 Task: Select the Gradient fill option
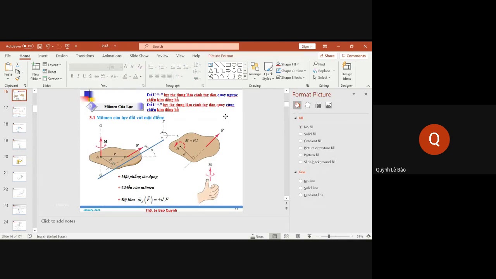point(310,141)
